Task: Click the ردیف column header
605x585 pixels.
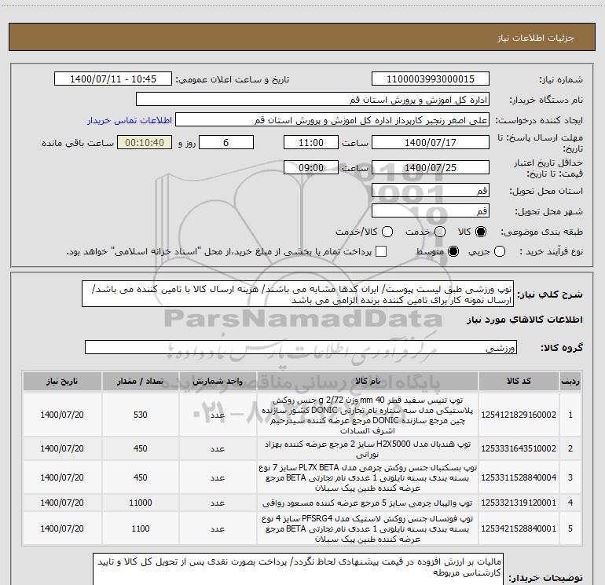Action: point(570,382)
